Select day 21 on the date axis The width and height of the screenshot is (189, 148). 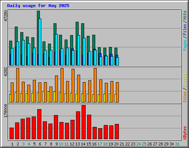pyautogui.click(x=122, y=144)
